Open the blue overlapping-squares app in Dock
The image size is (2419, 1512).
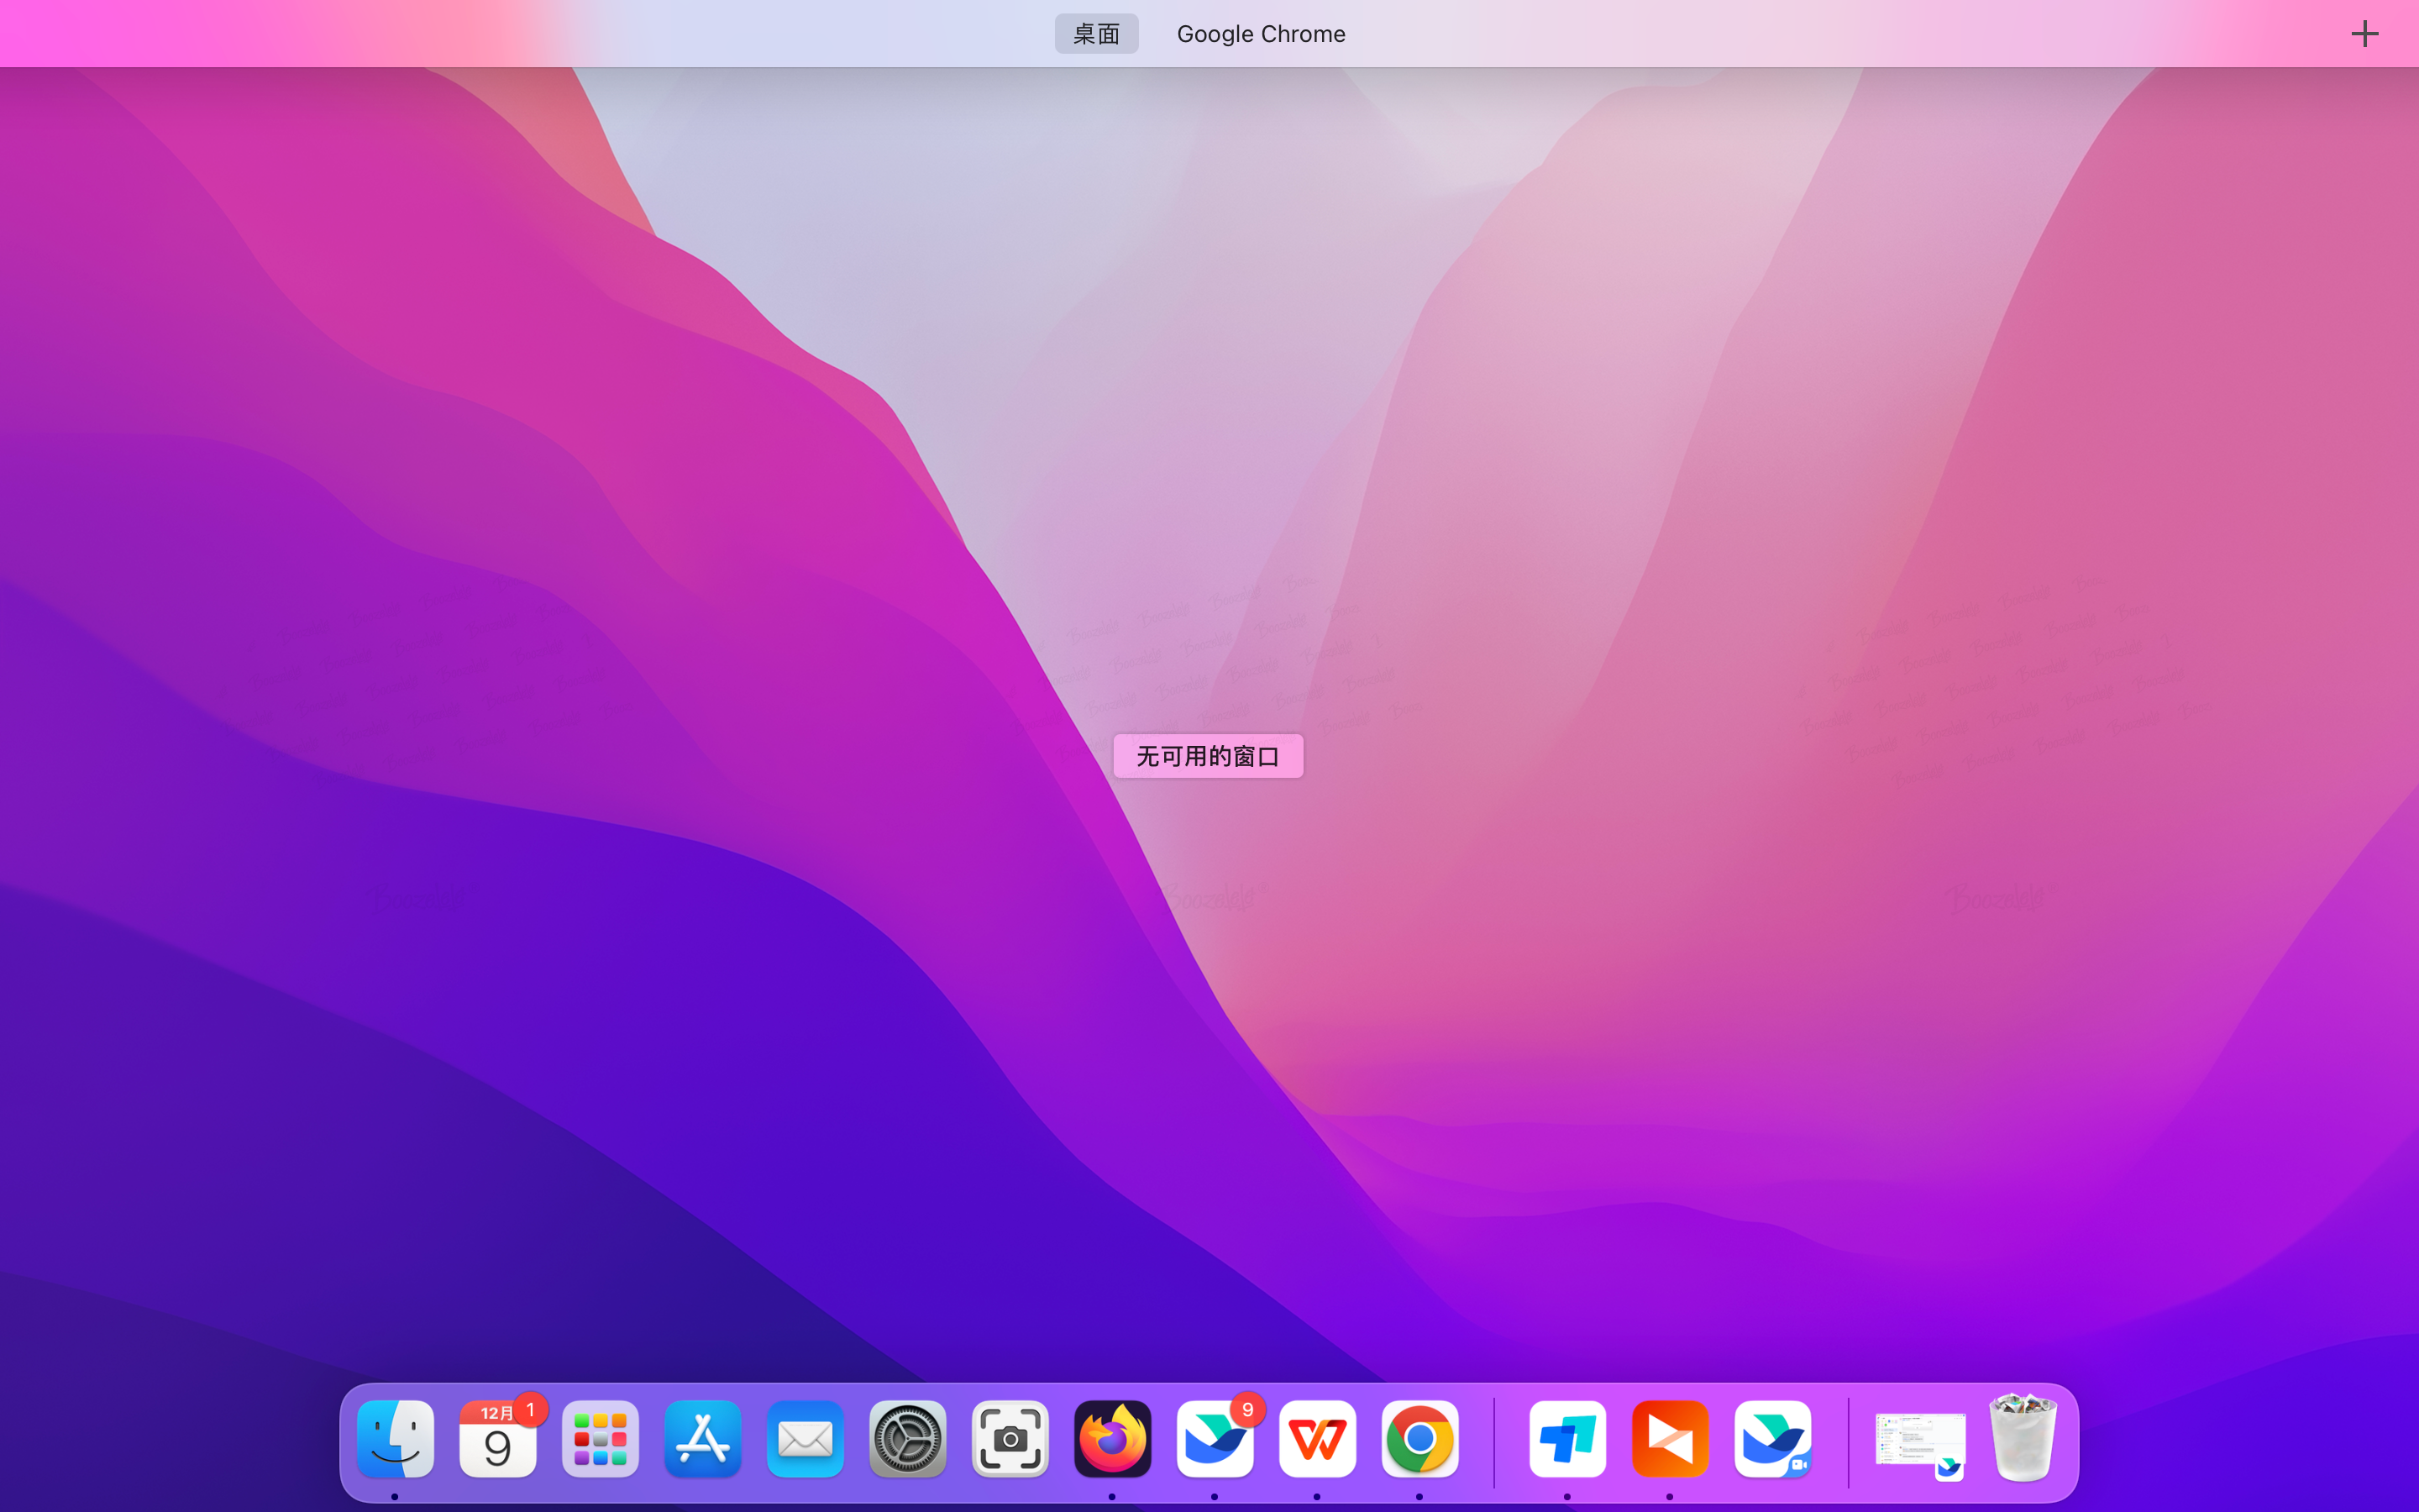click(x=1567, y=1439)
